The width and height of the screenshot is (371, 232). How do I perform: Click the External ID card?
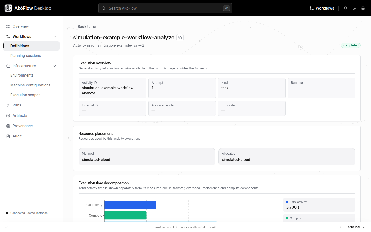(112, 108)
